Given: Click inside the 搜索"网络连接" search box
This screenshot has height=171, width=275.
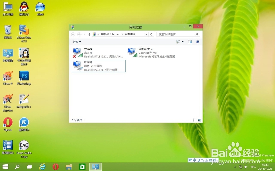Looking at the screenshot, I should click(x=176, y=34).
